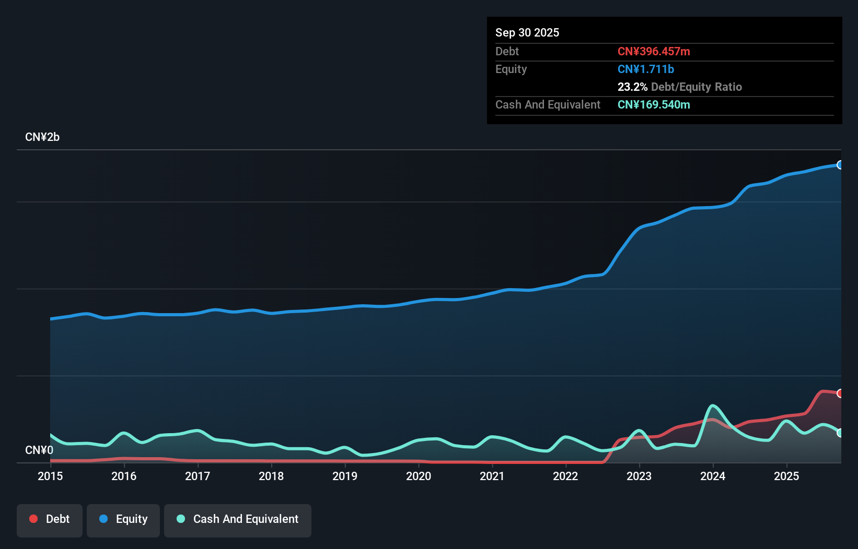The image size is (858, 549).
Task: Click the CN¥1.711b Equity value link
Action: (646, 69)
